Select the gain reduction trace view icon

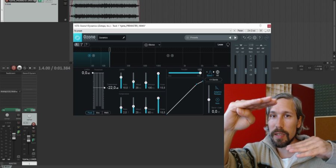[x=77, y=44]
